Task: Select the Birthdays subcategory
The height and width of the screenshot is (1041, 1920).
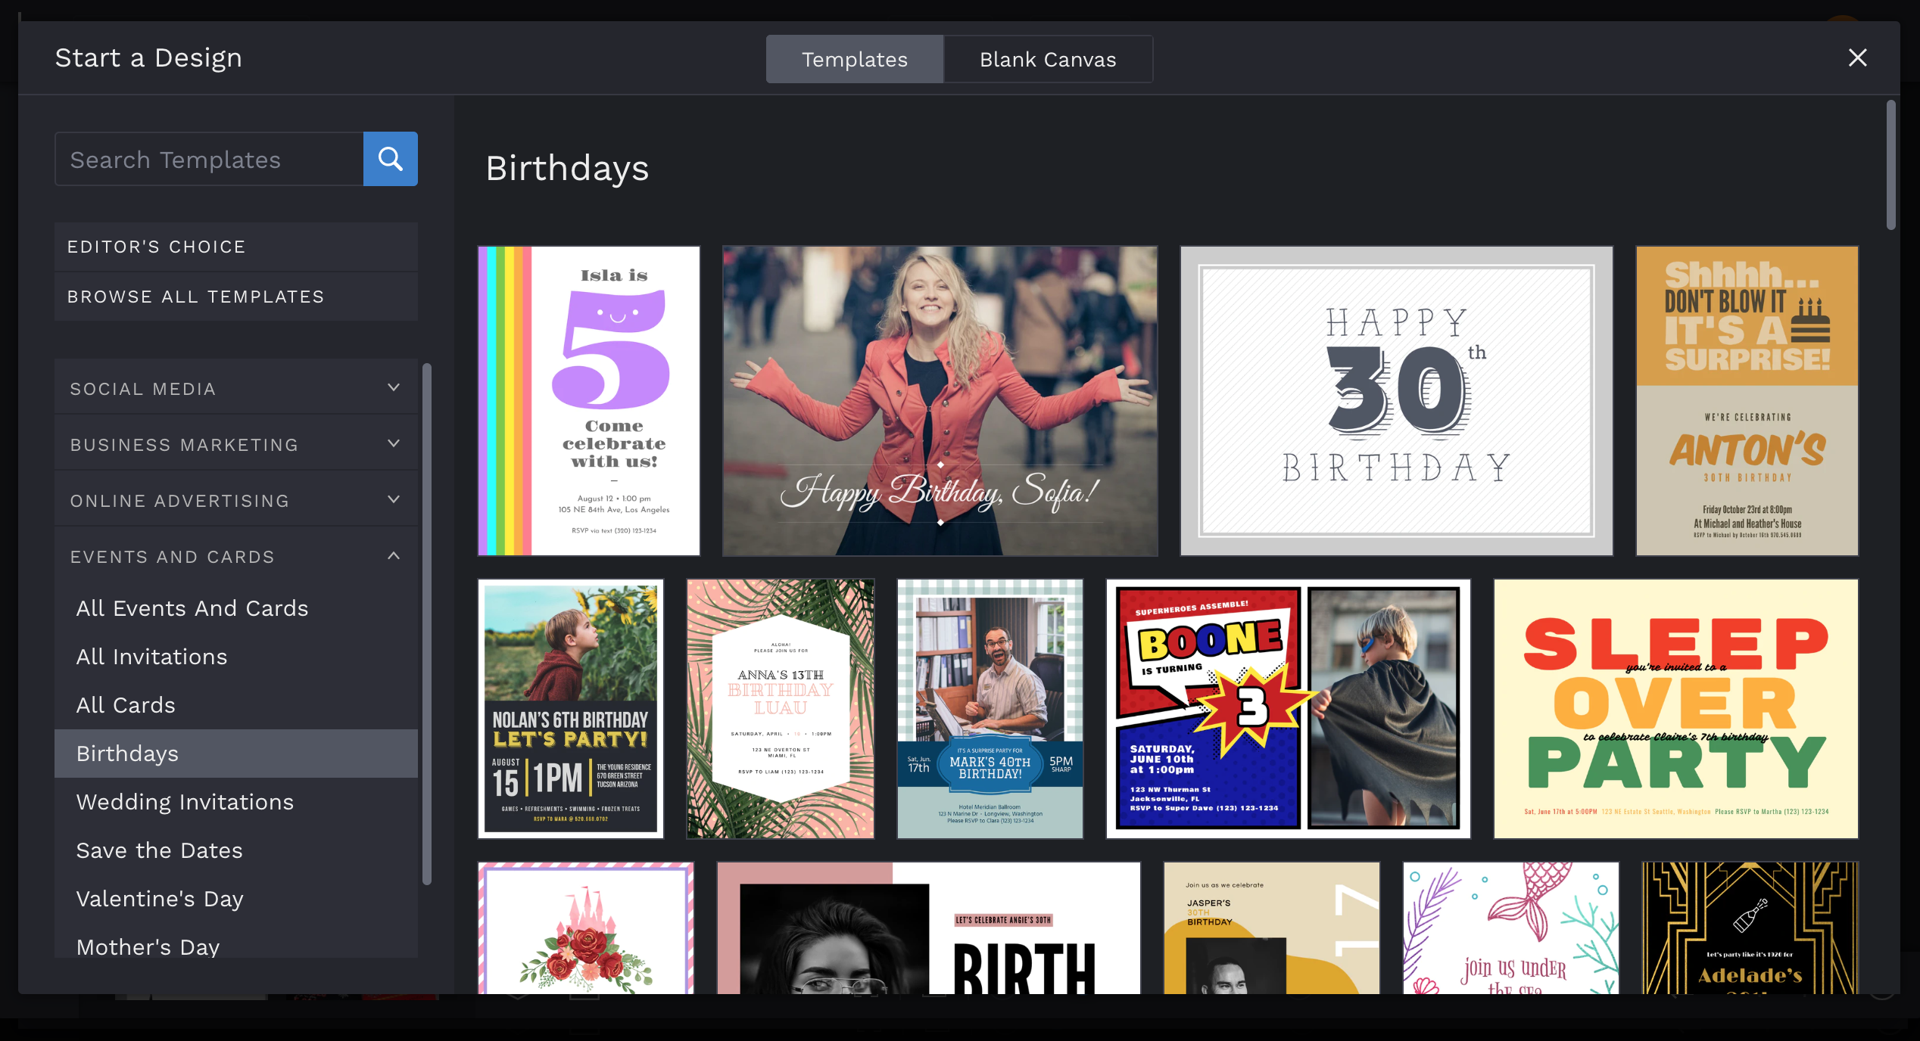Action: pyautogui.click(x=236, y=754)
